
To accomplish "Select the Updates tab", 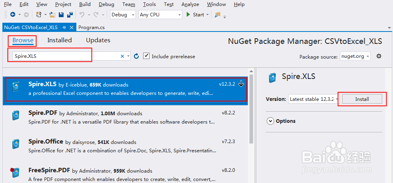I will 98,40.
